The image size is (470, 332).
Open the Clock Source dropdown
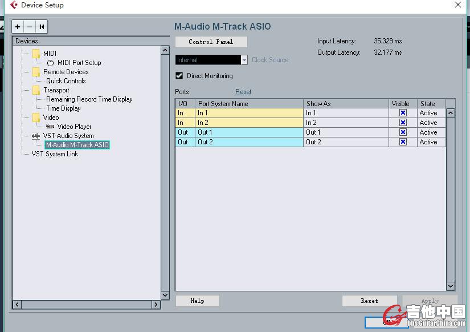[244, 60]
